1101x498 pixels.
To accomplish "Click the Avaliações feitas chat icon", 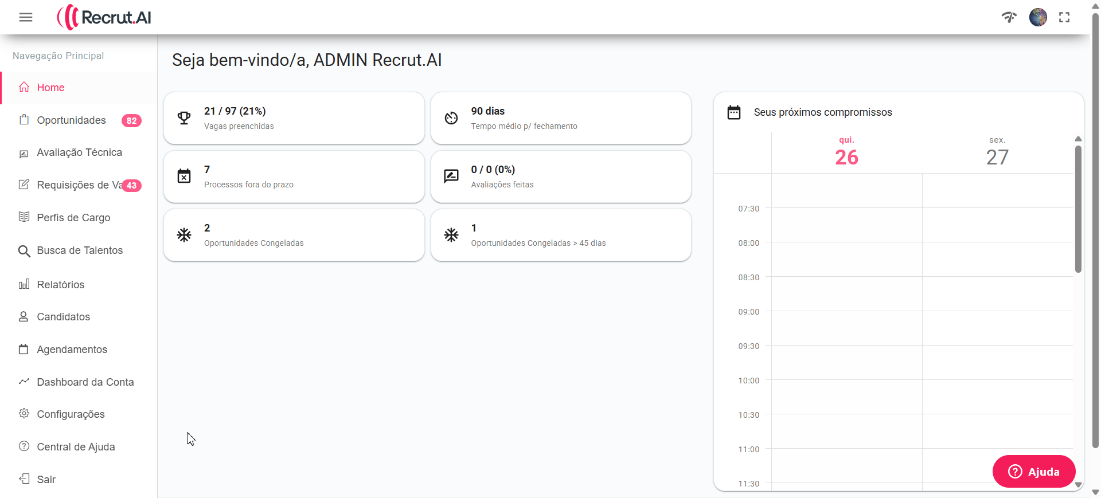I will tap(451, 177).
